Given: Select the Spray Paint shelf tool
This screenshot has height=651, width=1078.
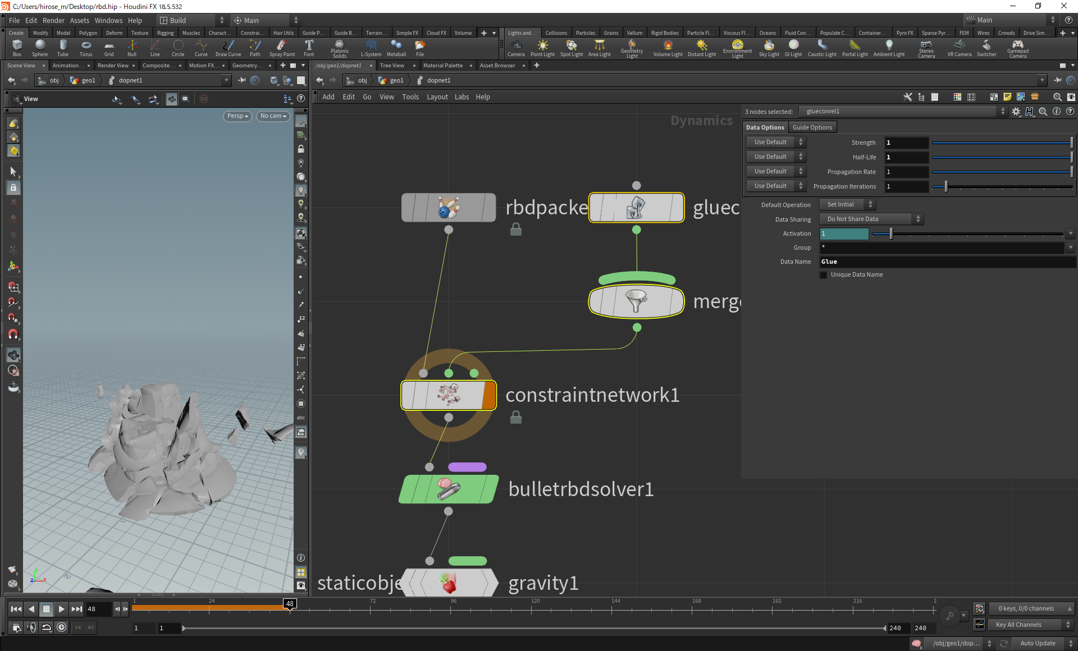Looking at the screenshot, I should [x=282, y=48].
